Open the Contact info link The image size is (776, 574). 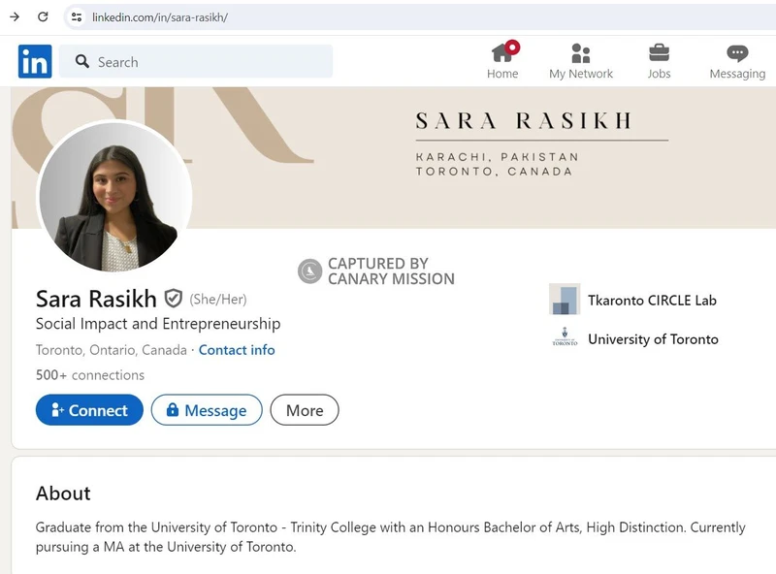tap(237, 350)
